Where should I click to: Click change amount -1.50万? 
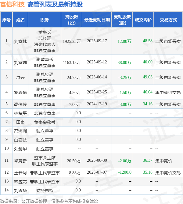click(125, 93)
